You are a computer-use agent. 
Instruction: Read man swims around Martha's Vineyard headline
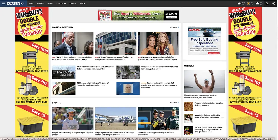(201, 96)
